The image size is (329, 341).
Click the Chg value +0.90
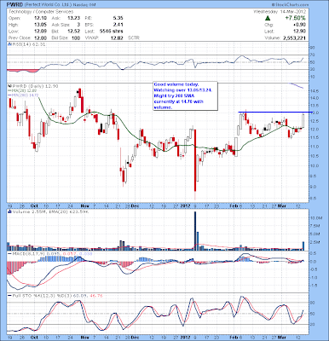[x=300, y=25]
